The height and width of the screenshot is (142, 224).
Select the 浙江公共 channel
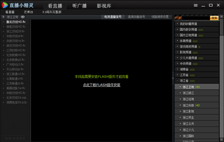click(x=197, y=124)
